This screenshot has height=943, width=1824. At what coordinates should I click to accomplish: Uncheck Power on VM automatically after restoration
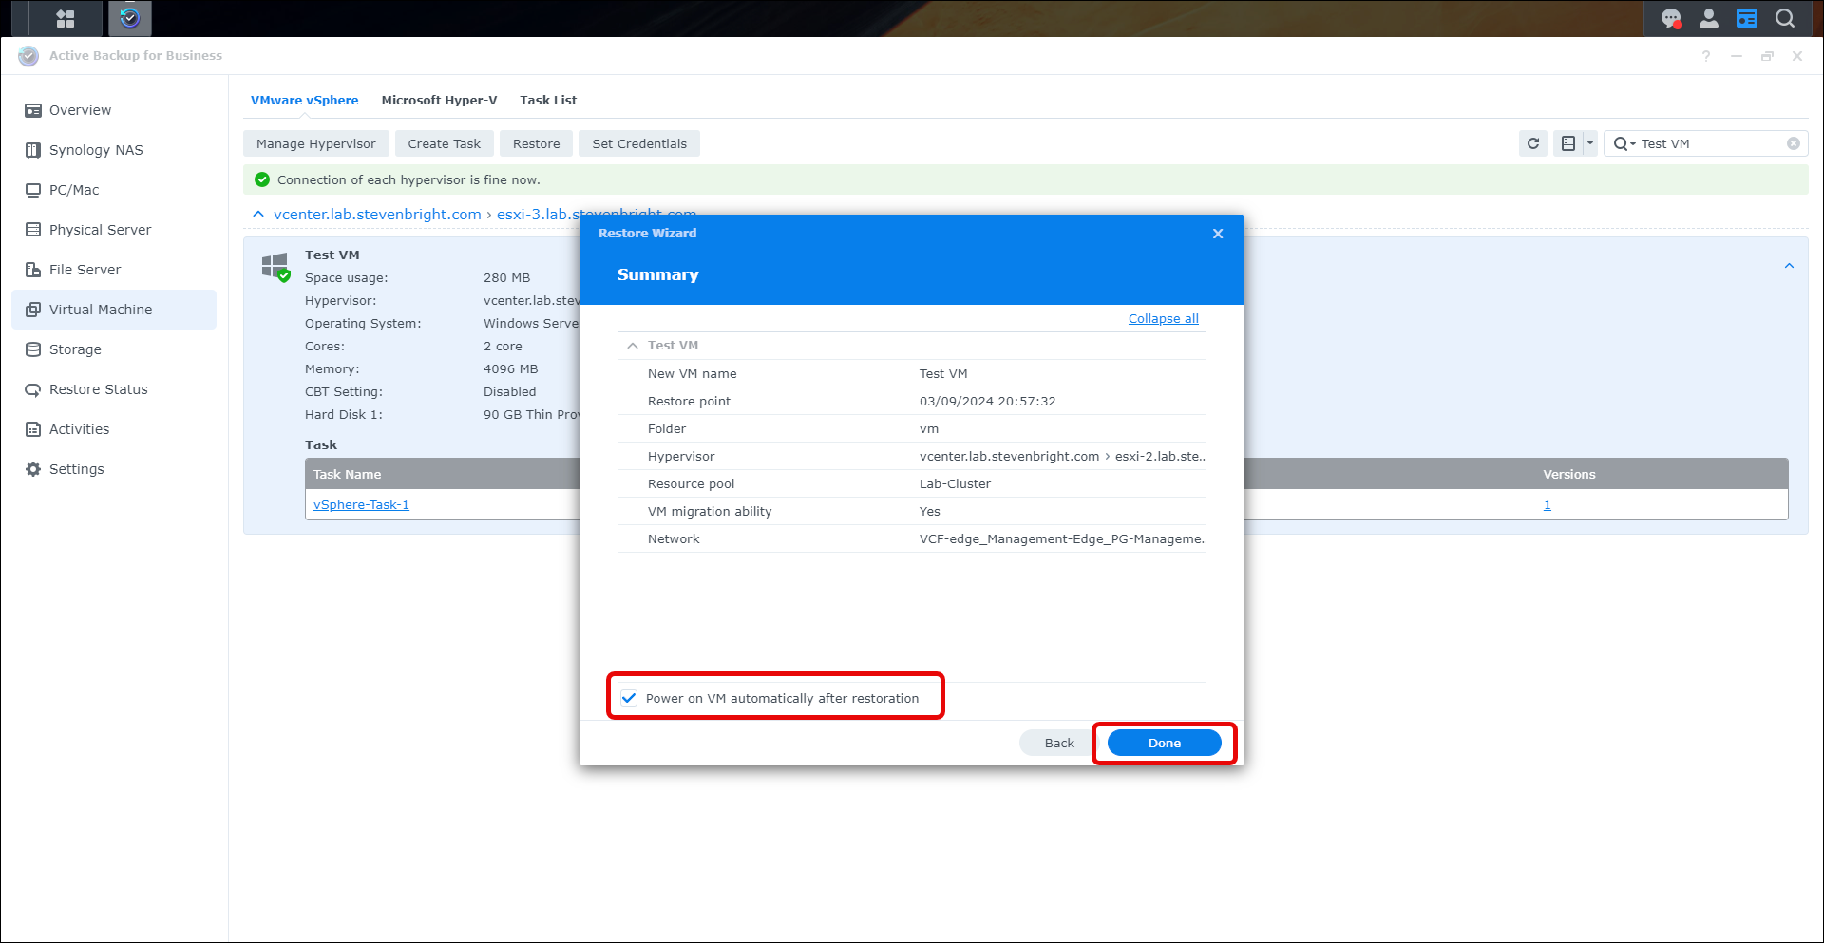629,698
